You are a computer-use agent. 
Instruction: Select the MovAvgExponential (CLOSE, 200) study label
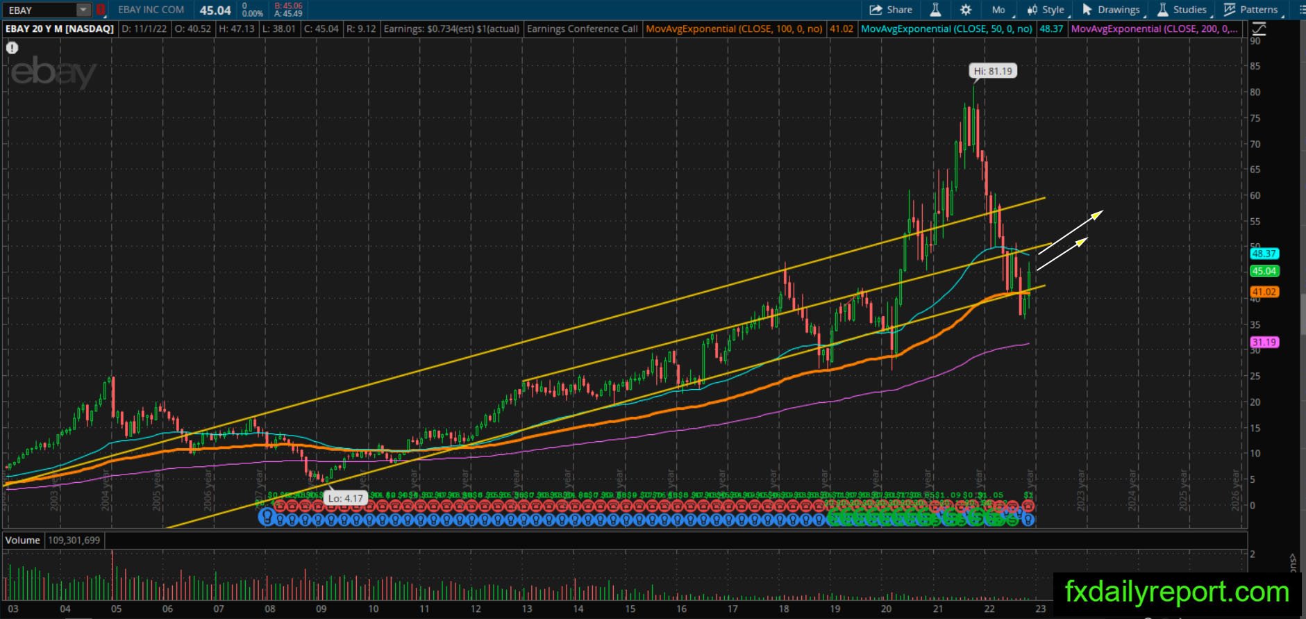[x=1154, y=29]
